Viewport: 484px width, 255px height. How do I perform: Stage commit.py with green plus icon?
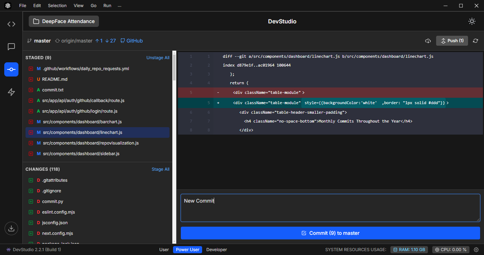pos(30,202)
